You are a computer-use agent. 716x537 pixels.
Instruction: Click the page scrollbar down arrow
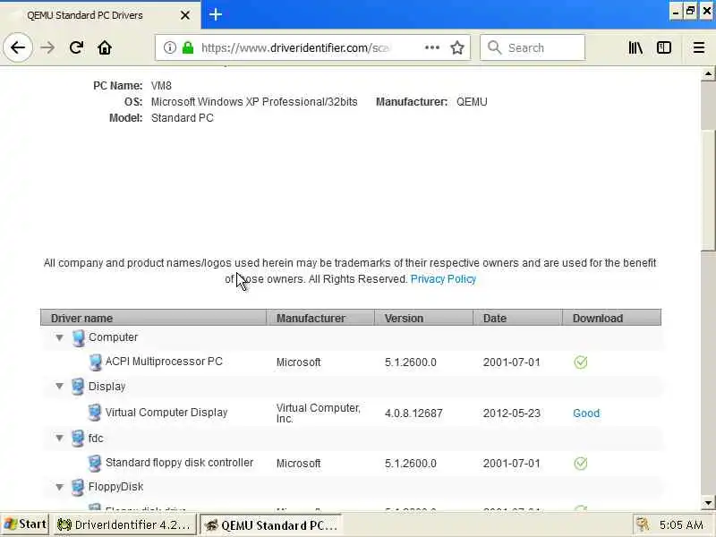click(708, 503)
